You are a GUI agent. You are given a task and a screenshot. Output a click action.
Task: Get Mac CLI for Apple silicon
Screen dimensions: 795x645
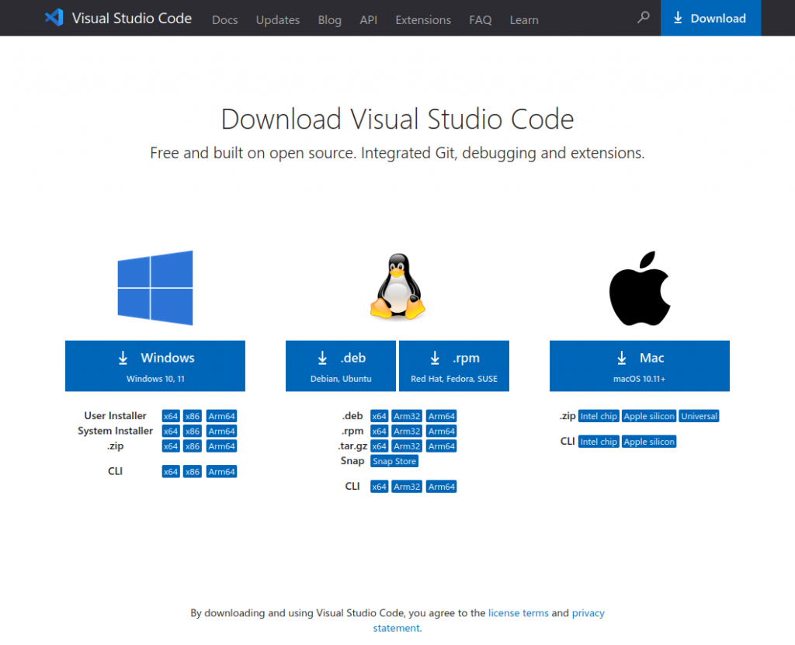(649, 442)
